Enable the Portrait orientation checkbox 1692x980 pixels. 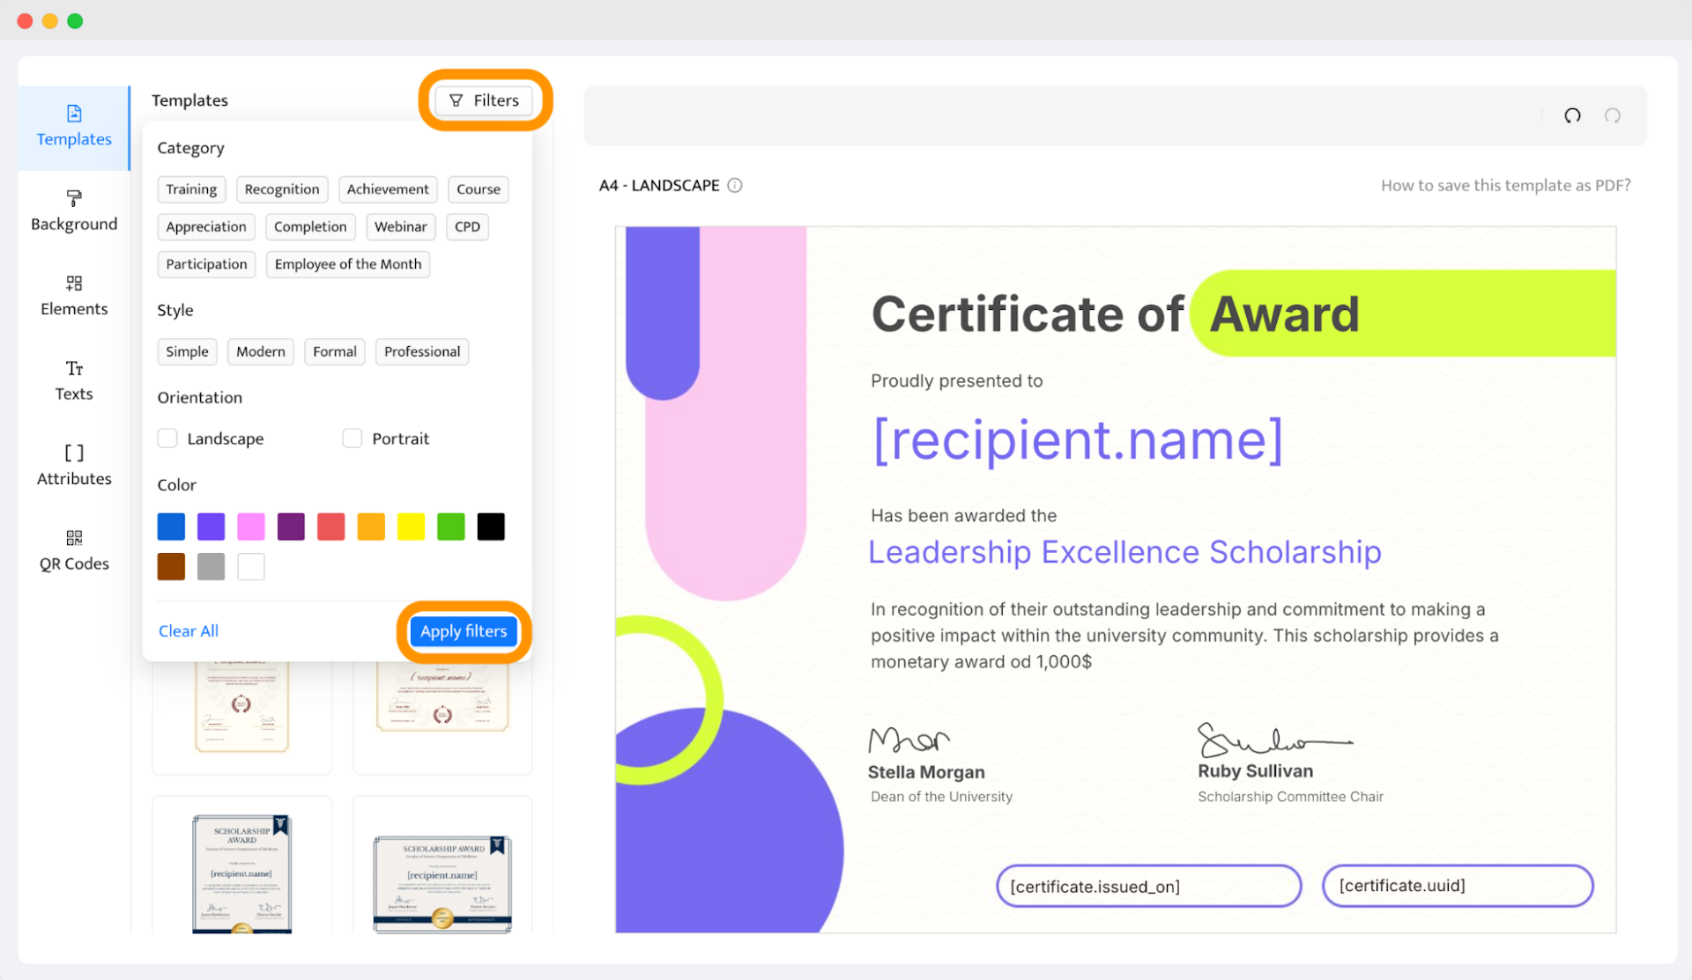[352, 438]
